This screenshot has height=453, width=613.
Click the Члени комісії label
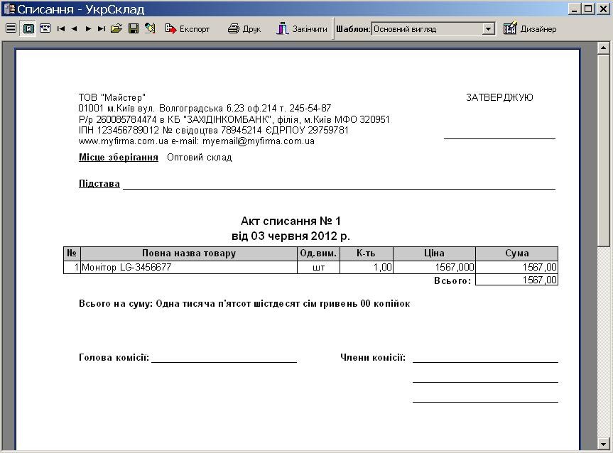(x=373, y=357)
